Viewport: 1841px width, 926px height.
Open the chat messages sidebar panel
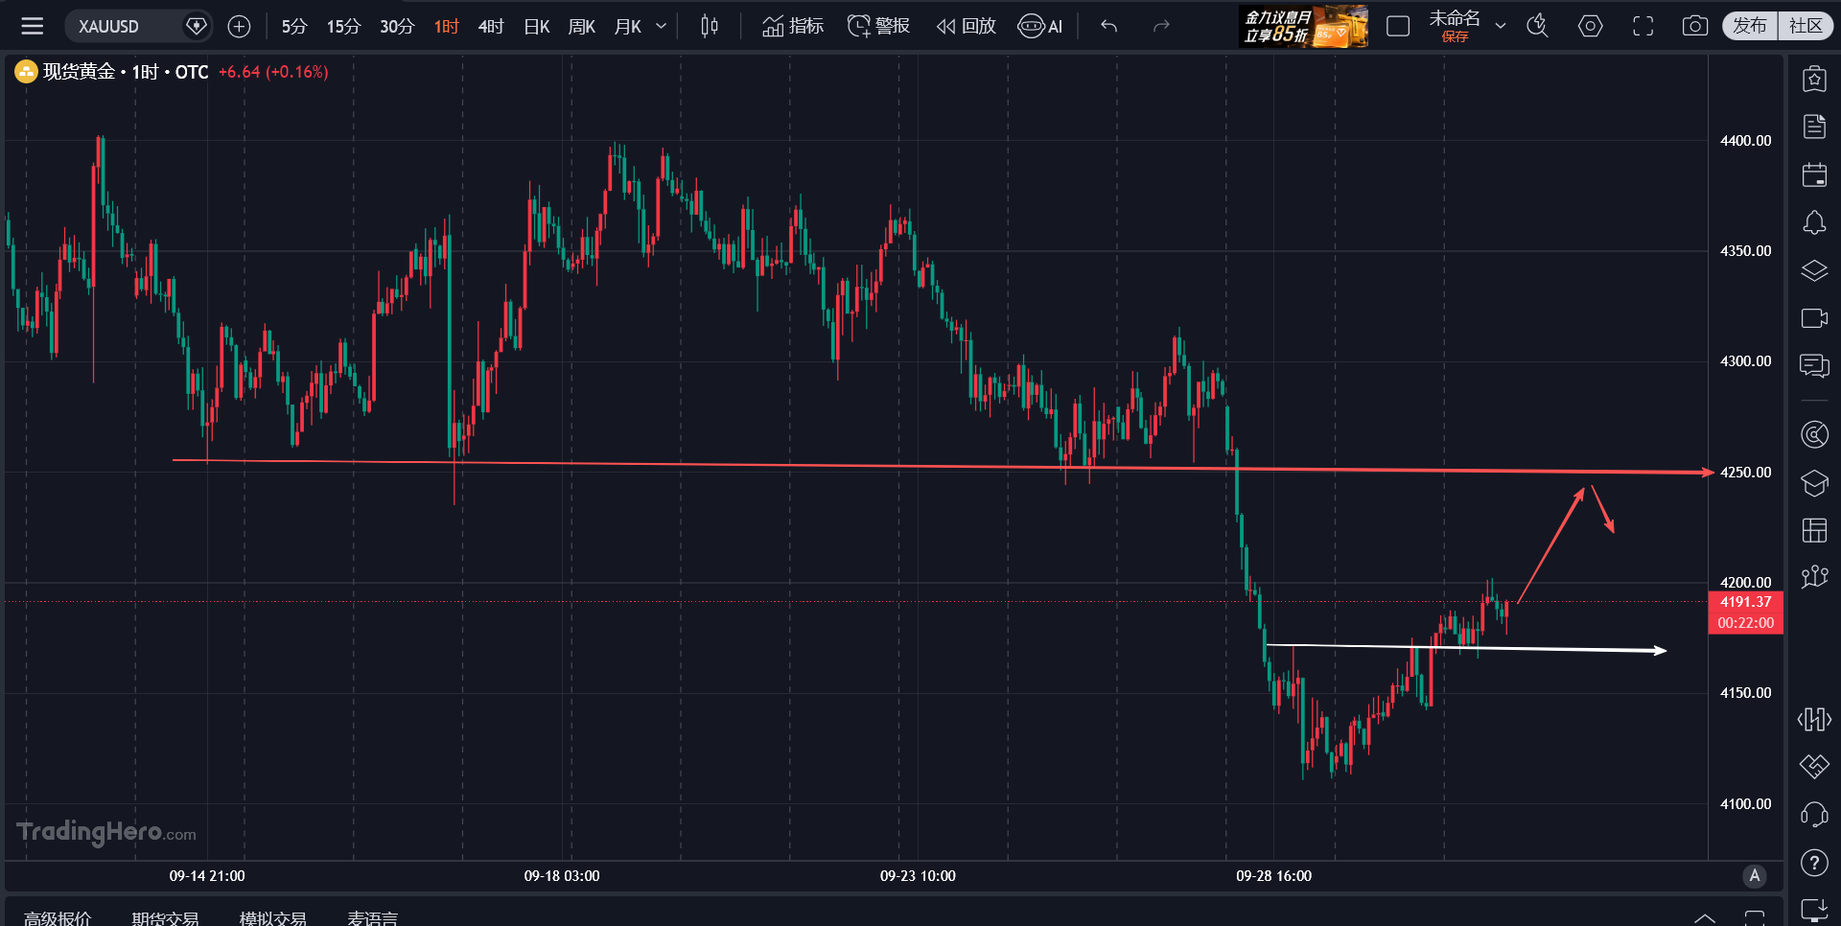tap(1814, 365)
